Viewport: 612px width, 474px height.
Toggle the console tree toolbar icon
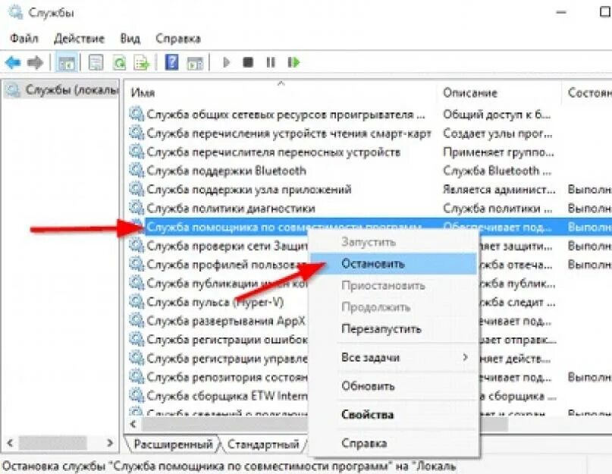[x=66, y=62]
